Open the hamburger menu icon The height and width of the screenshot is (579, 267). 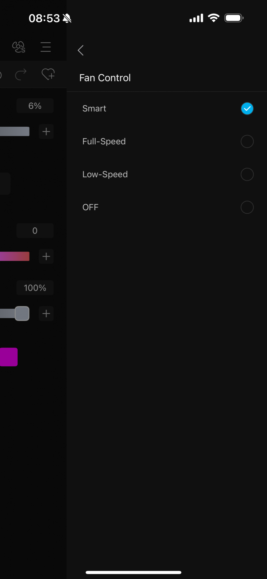coord(45,47)
